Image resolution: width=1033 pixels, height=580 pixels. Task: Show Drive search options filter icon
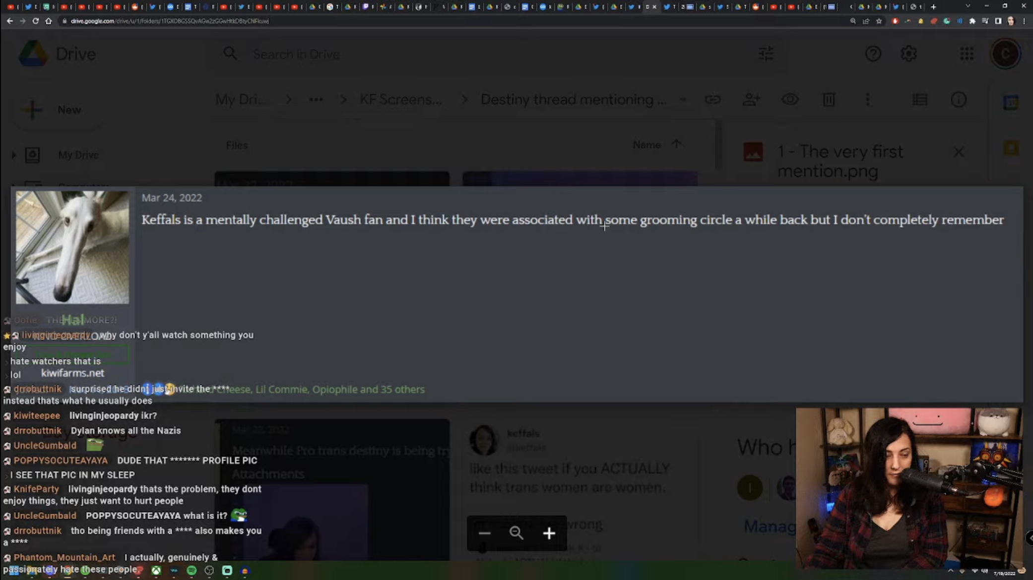coord(766,54)
